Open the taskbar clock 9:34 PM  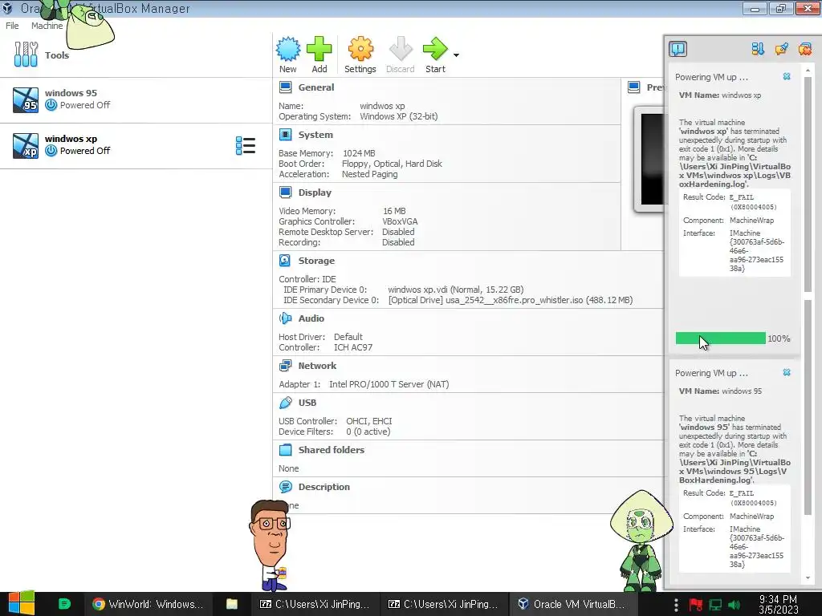click(x=779, y=604)
